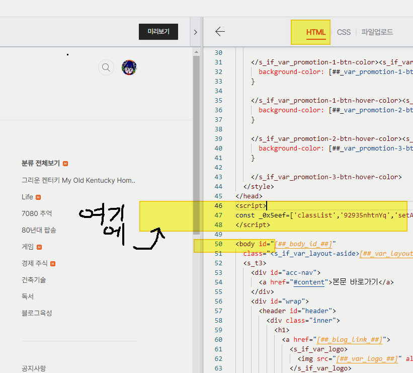This screenshot has height=373, width=413.
Task: Click the search magnifier icon
Action: point(106,67)
